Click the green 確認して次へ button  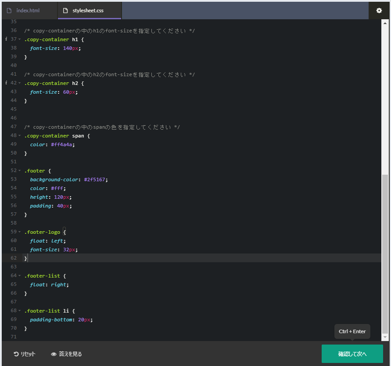[352, 354]
